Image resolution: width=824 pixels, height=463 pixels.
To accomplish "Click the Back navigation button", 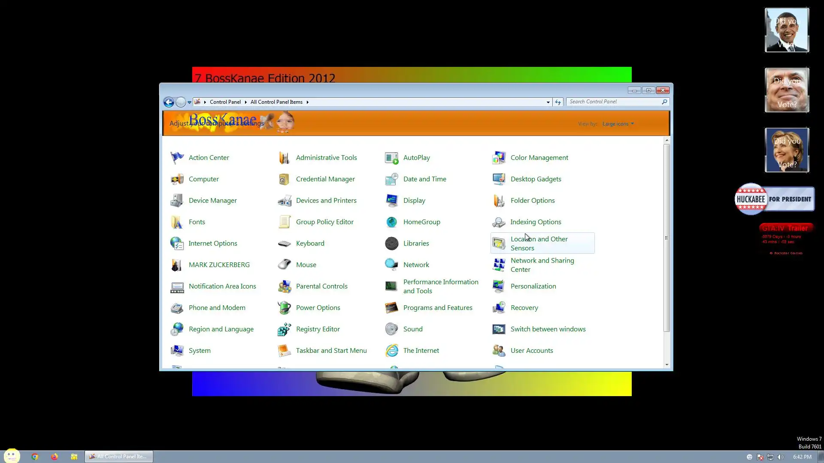I will coord(169,102).
